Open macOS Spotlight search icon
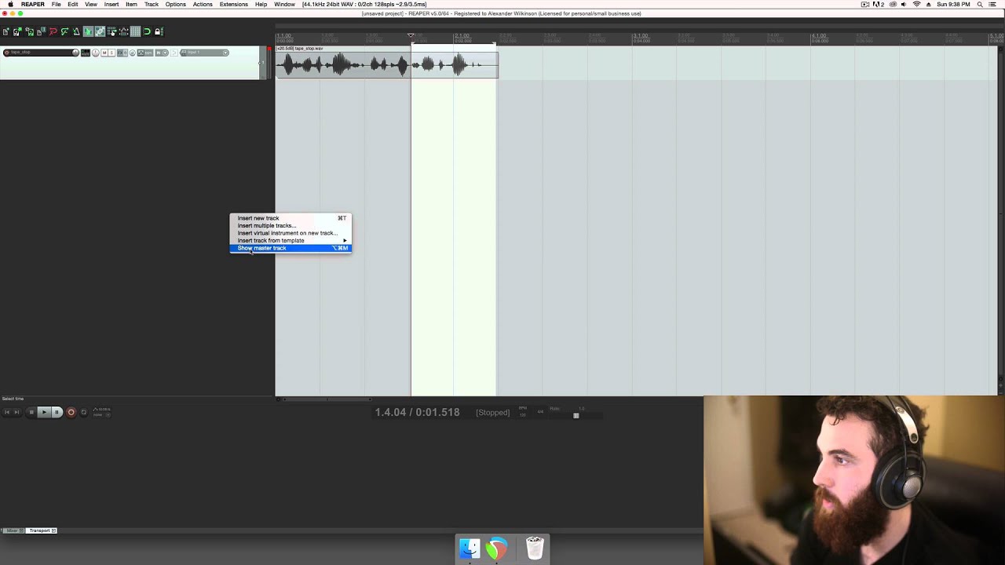Viewport: 1005px width, 565px height. [x=980, y=4]
